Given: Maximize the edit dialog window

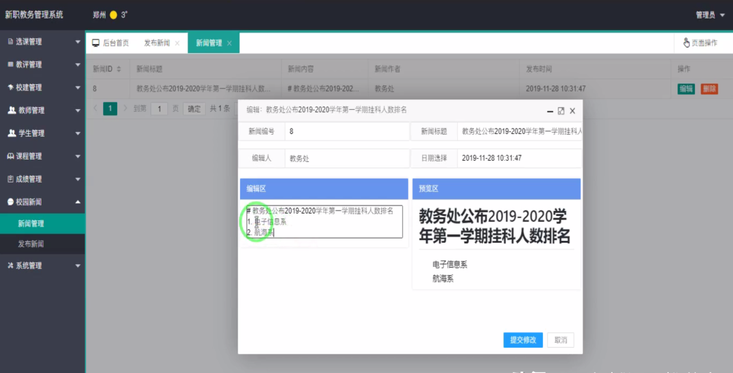Looking at the screenshot, I should 561,111.
